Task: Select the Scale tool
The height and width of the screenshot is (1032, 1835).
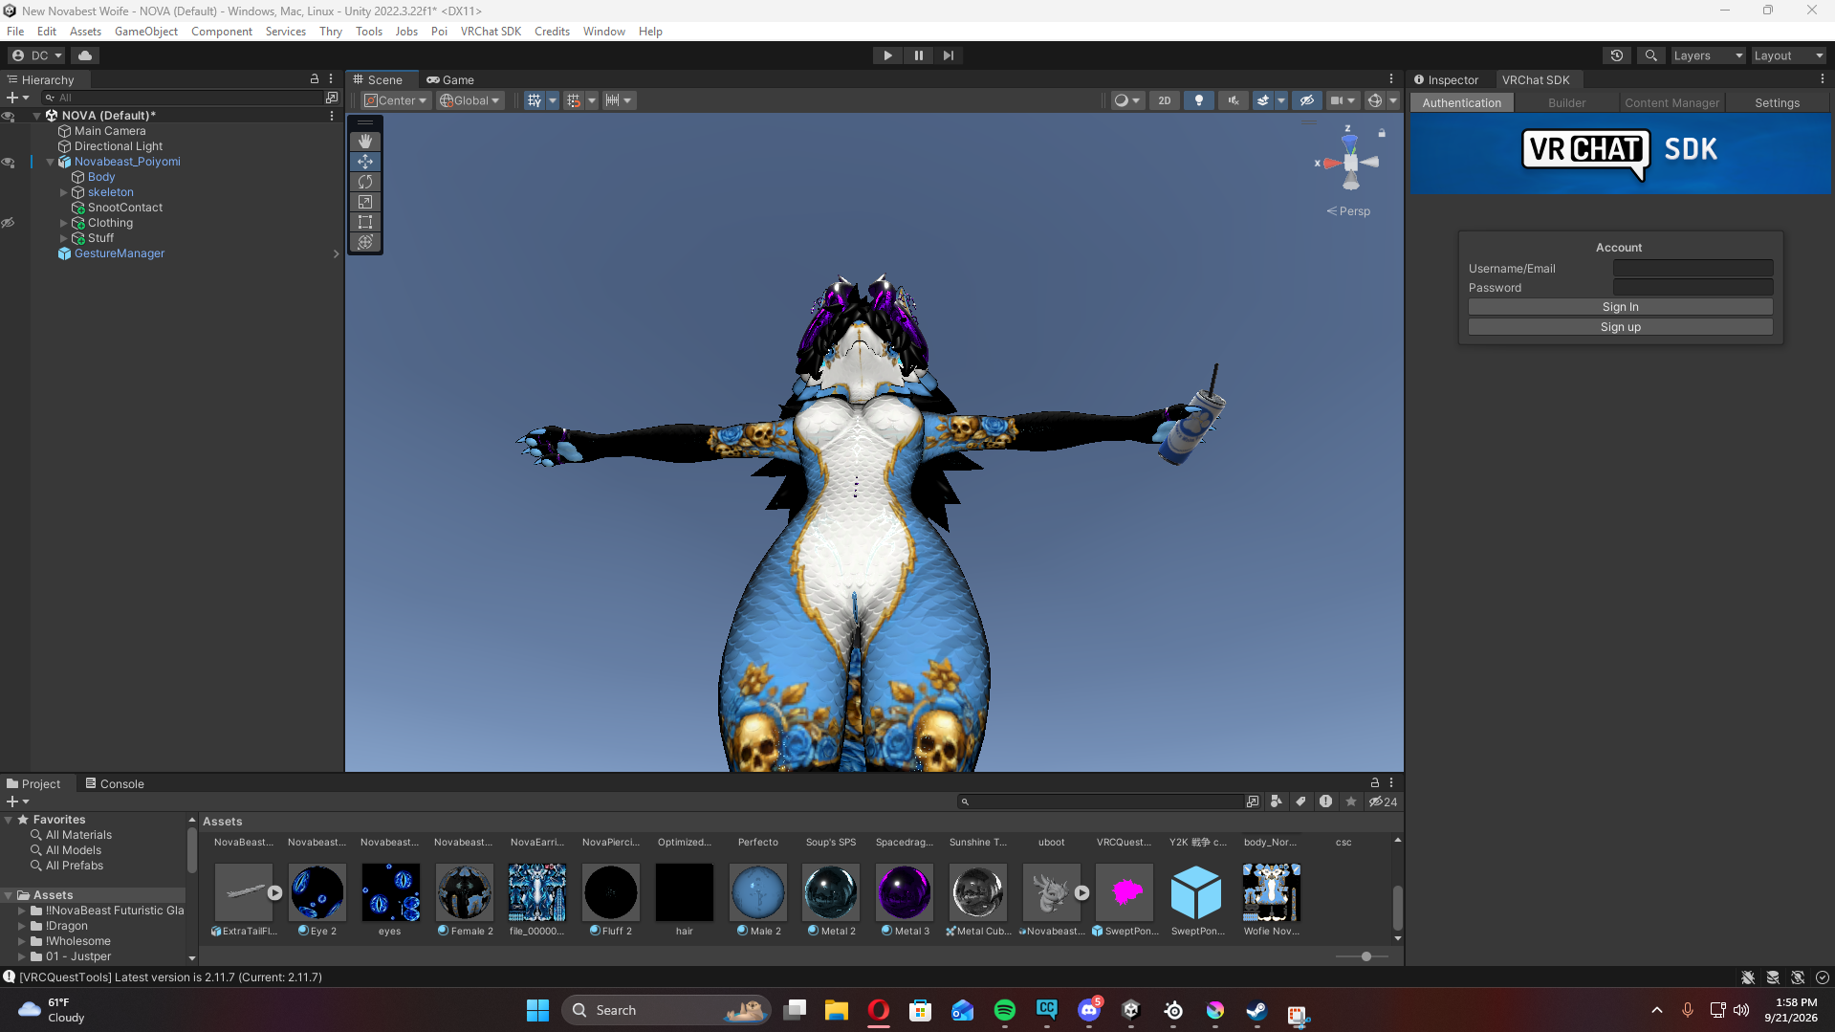Action: 365,202
